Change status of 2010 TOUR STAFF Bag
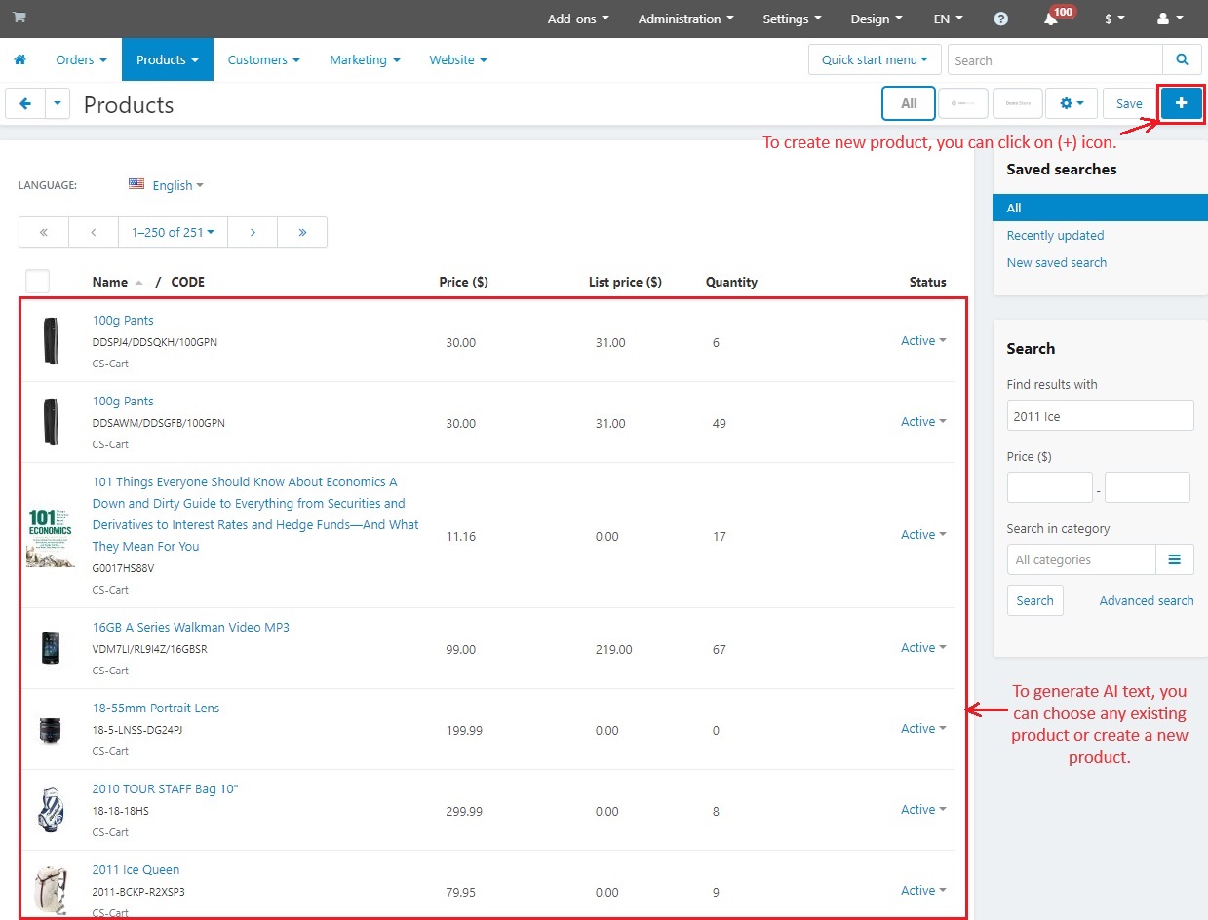The width and height of the screenshot is (1208, 920). point(923,810)
